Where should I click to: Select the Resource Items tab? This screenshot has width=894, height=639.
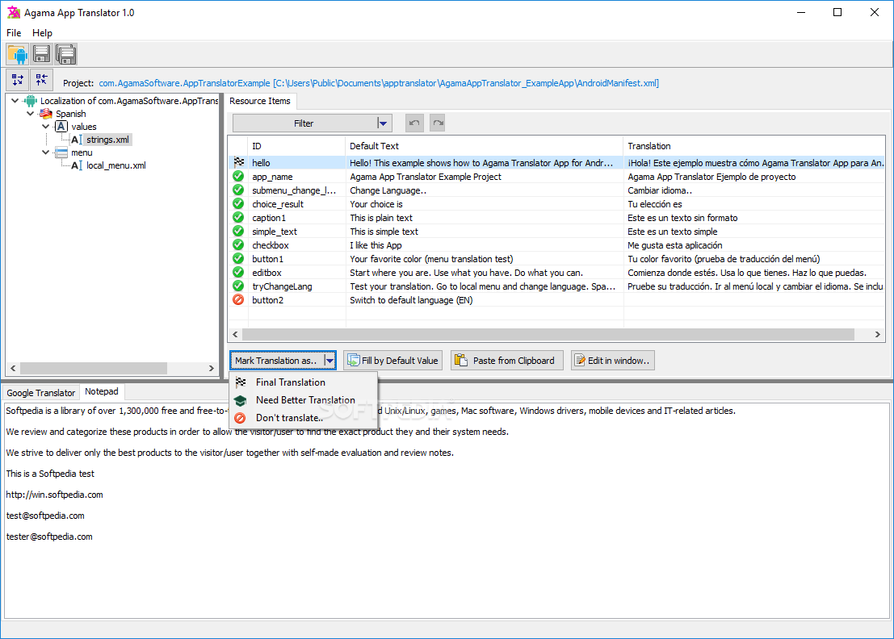tap(260, 101)
